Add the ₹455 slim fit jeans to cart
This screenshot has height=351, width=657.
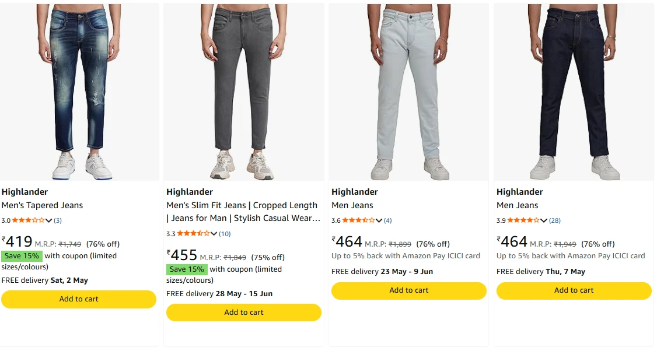(x=244, y=313)
